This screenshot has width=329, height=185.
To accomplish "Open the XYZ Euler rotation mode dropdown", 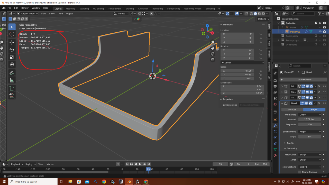I will [x=242, y=63].
